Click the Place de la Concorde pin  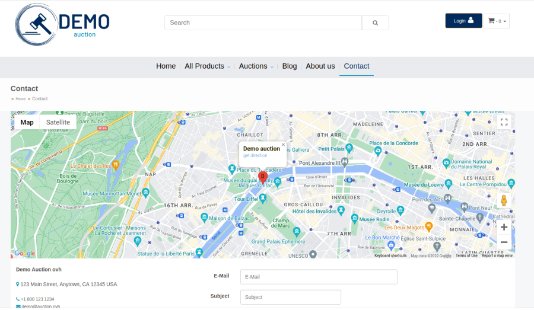coord(378,151)
